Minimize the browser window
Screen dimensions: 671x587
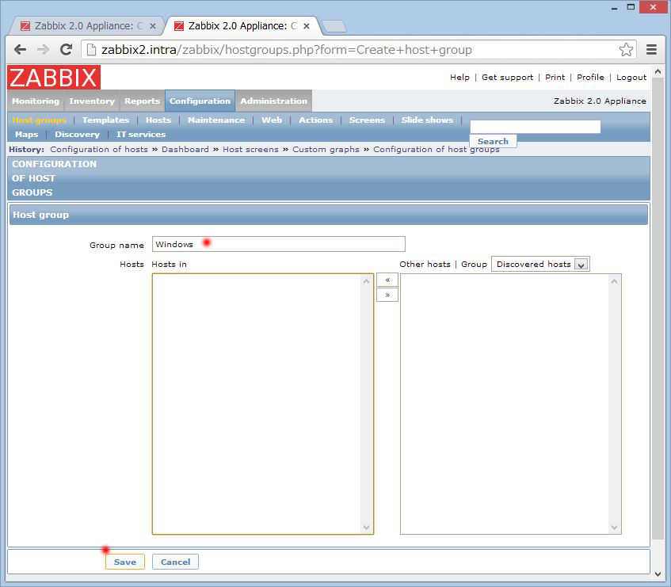click(615, 7)
